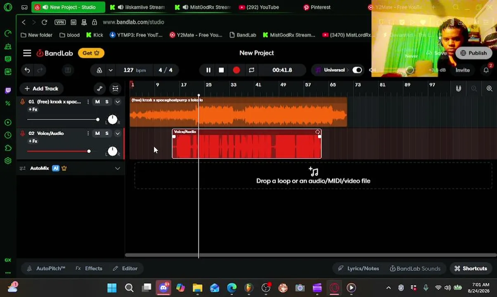Open Discord from the taskbar
The image size is (497, 297).
(x=163, y=288)
